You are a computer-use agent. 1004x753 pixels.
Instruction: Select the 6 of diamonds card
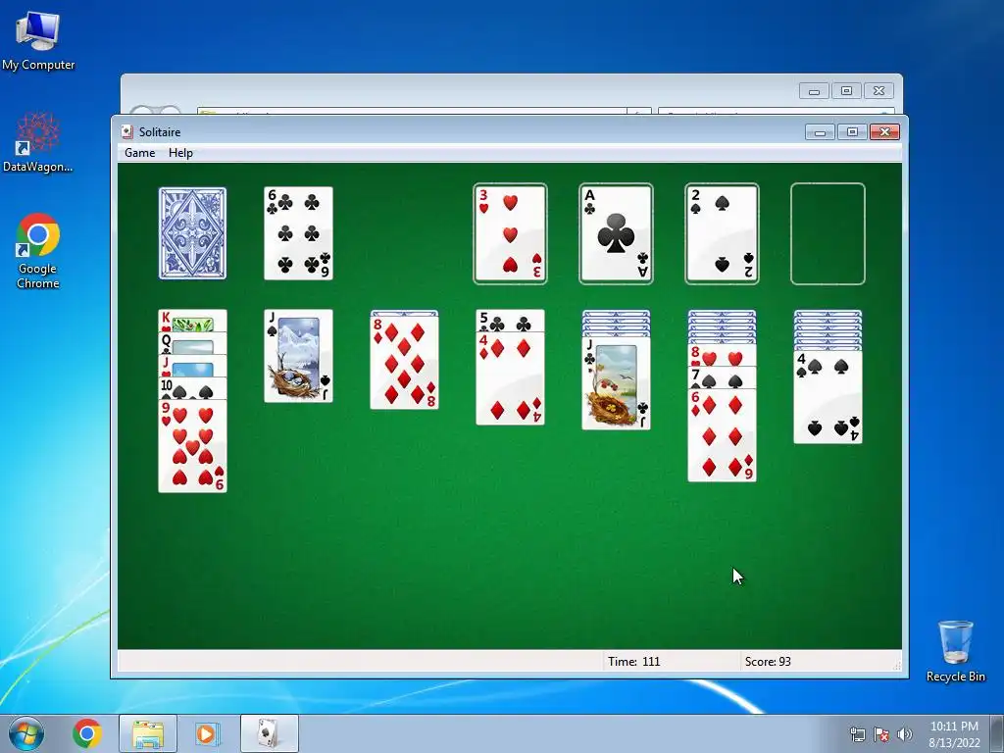point(722,434)
